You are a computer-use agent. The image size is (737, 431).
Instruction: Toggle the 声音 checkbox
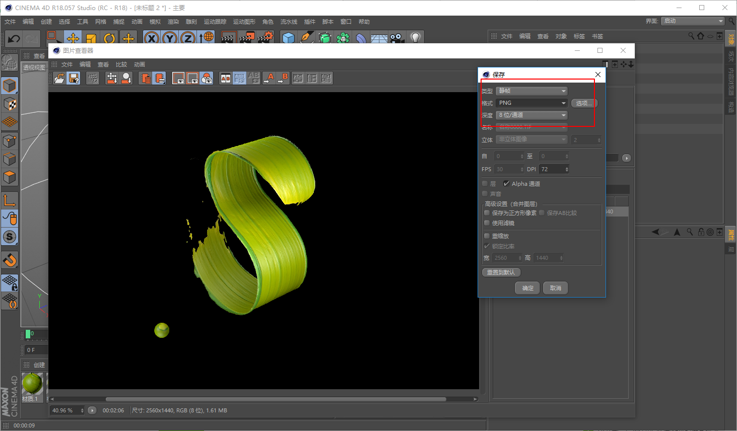point(485,194)
